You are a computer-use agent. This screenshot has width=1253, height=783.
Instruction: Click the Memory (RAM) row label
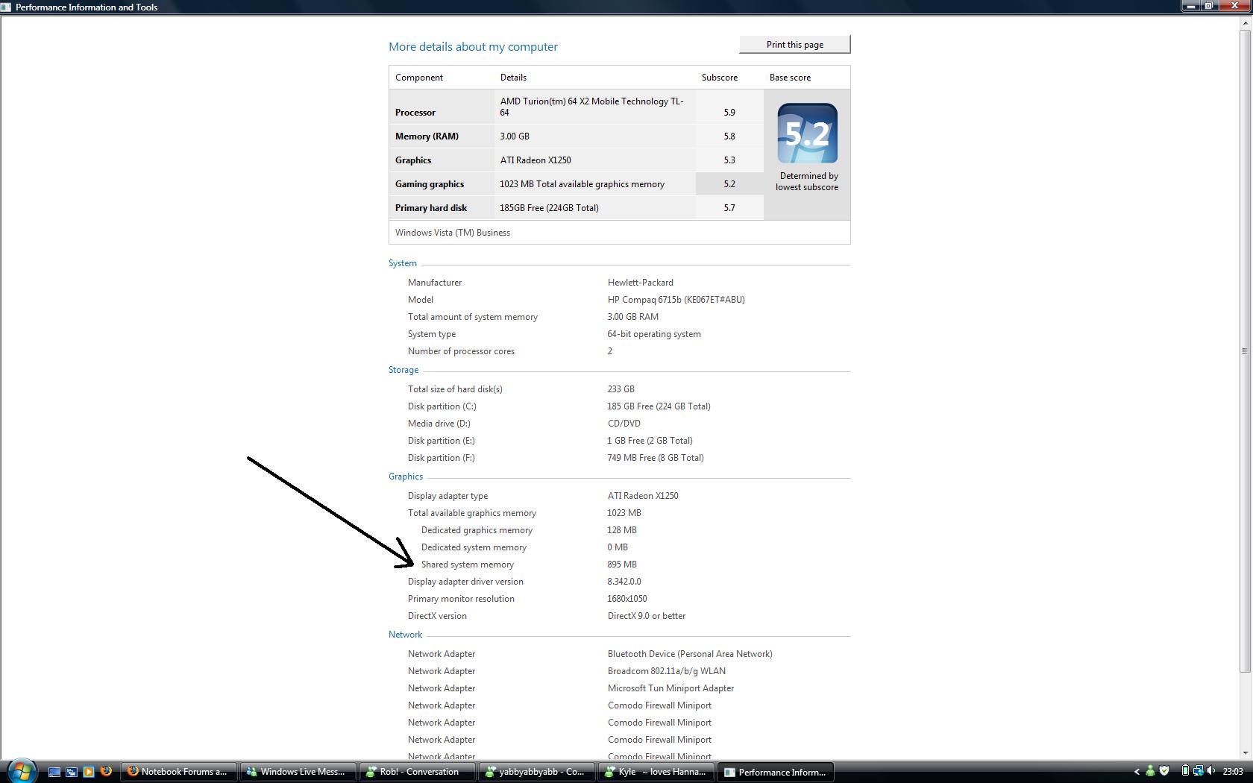point(427,136)
